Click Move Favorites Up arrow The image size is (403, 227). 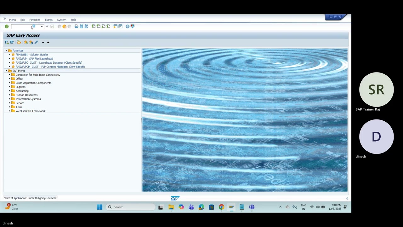48,42
